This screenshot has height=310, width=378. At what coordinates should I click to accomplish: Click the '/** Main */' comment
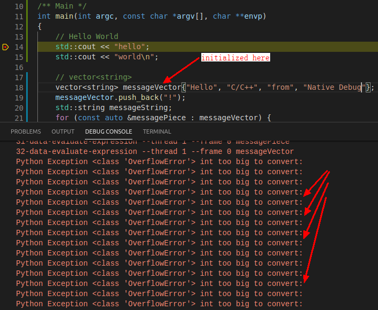(x=62, y=6)
